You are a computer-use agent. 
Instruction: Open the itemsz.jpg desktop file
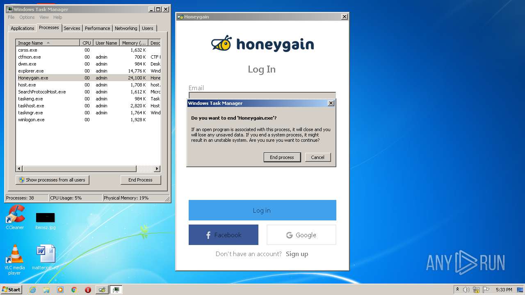(45, 220)
